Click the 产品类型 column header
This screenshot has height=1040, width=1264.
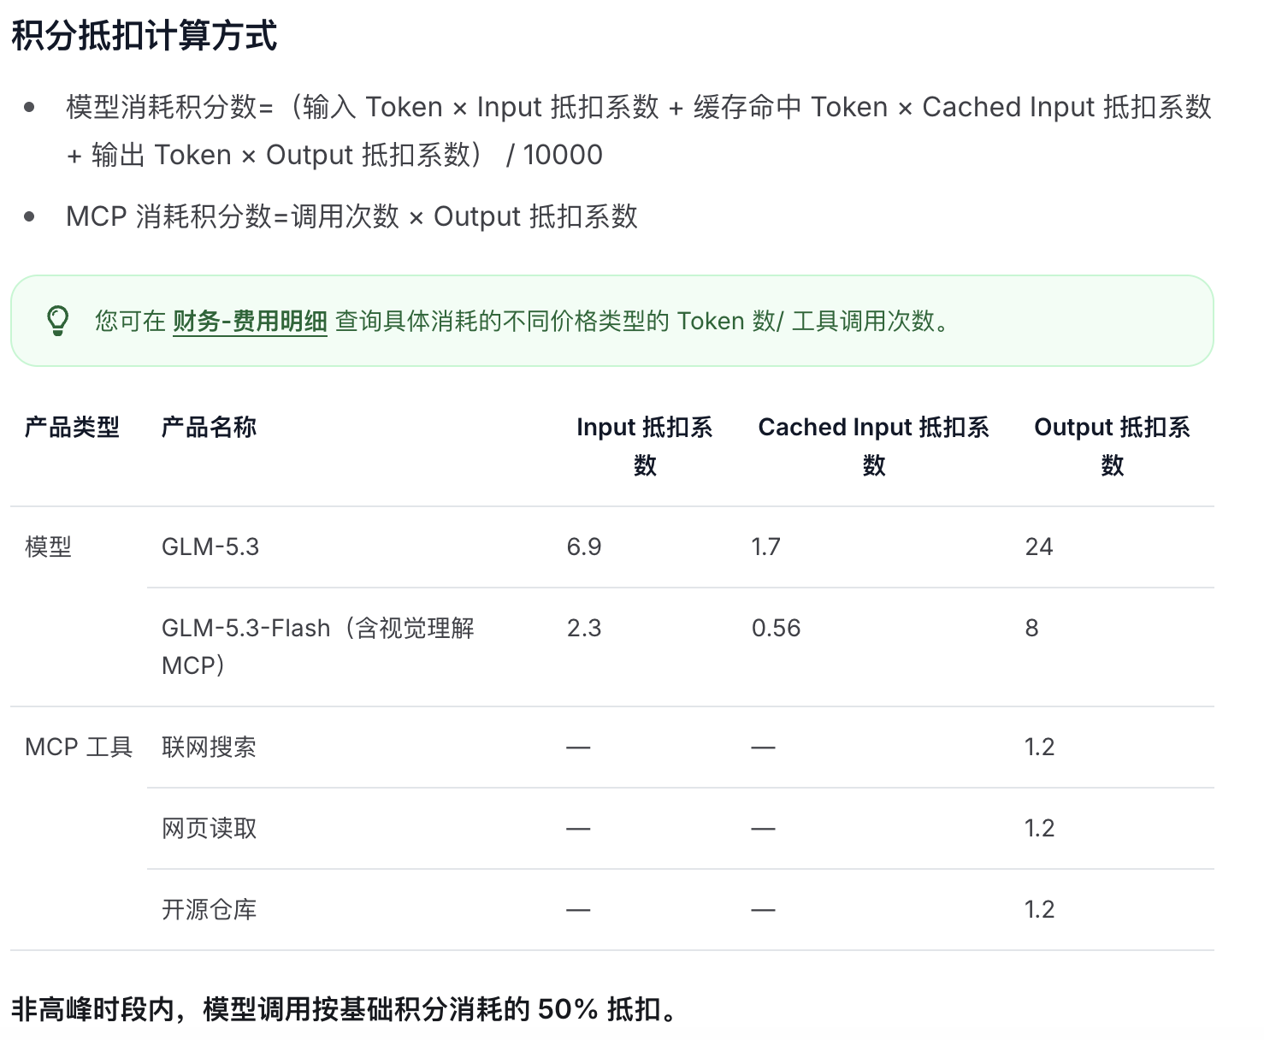72,427
